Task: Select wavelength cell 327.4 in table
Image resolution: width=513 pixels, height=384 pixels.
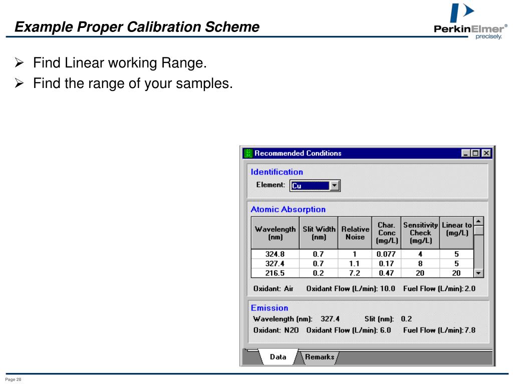Action: (275, 263)
